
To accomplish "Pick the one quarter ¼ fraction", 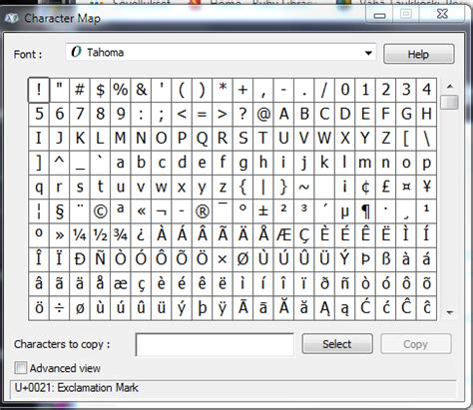I will pos(80,235).
